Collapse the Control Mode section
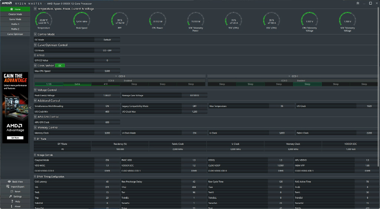The image size is (380, 209). [x=35, y=34]
